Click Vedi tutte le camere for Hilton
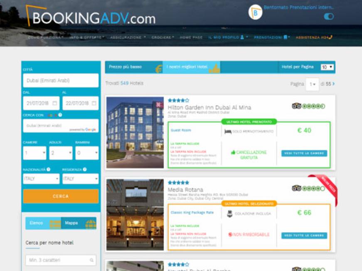 click(x=304, y=153)
